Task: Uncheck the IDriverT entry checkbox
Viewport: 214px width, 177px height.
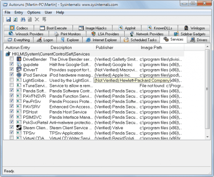Action: click(x=12, y=69)
